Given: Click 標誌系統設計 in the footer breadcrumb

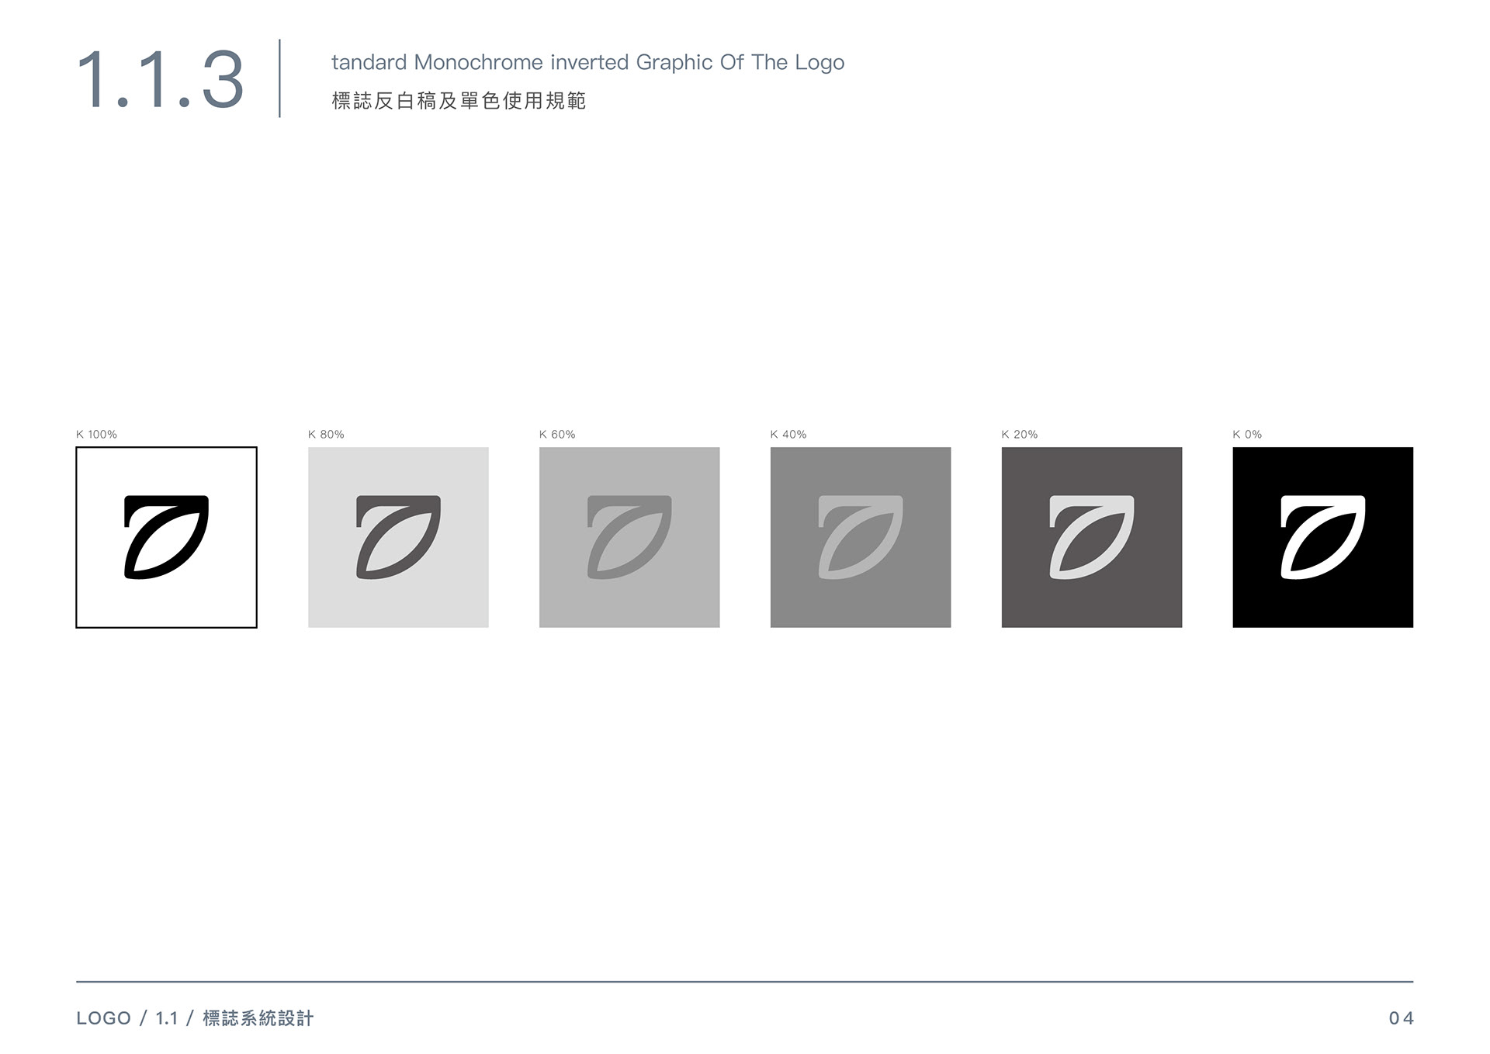Looking at the screenshot, I should coord(258,1018).
